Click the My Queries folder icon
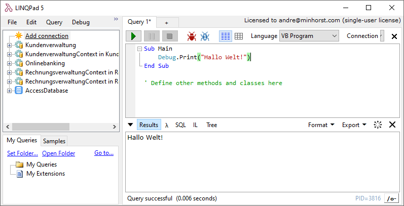 20,164
